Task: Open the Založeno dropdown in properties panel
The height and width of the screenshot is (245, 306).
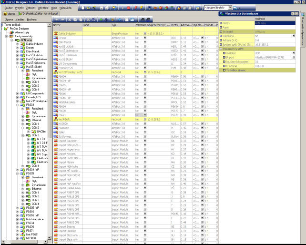Action: coord(294,36)
